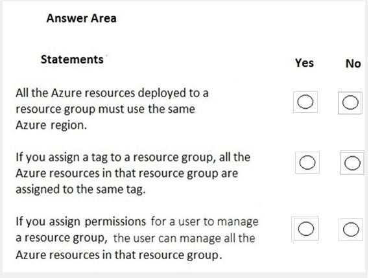Click the line 'Azure resources in that resource group are'

tap(127, 173)
